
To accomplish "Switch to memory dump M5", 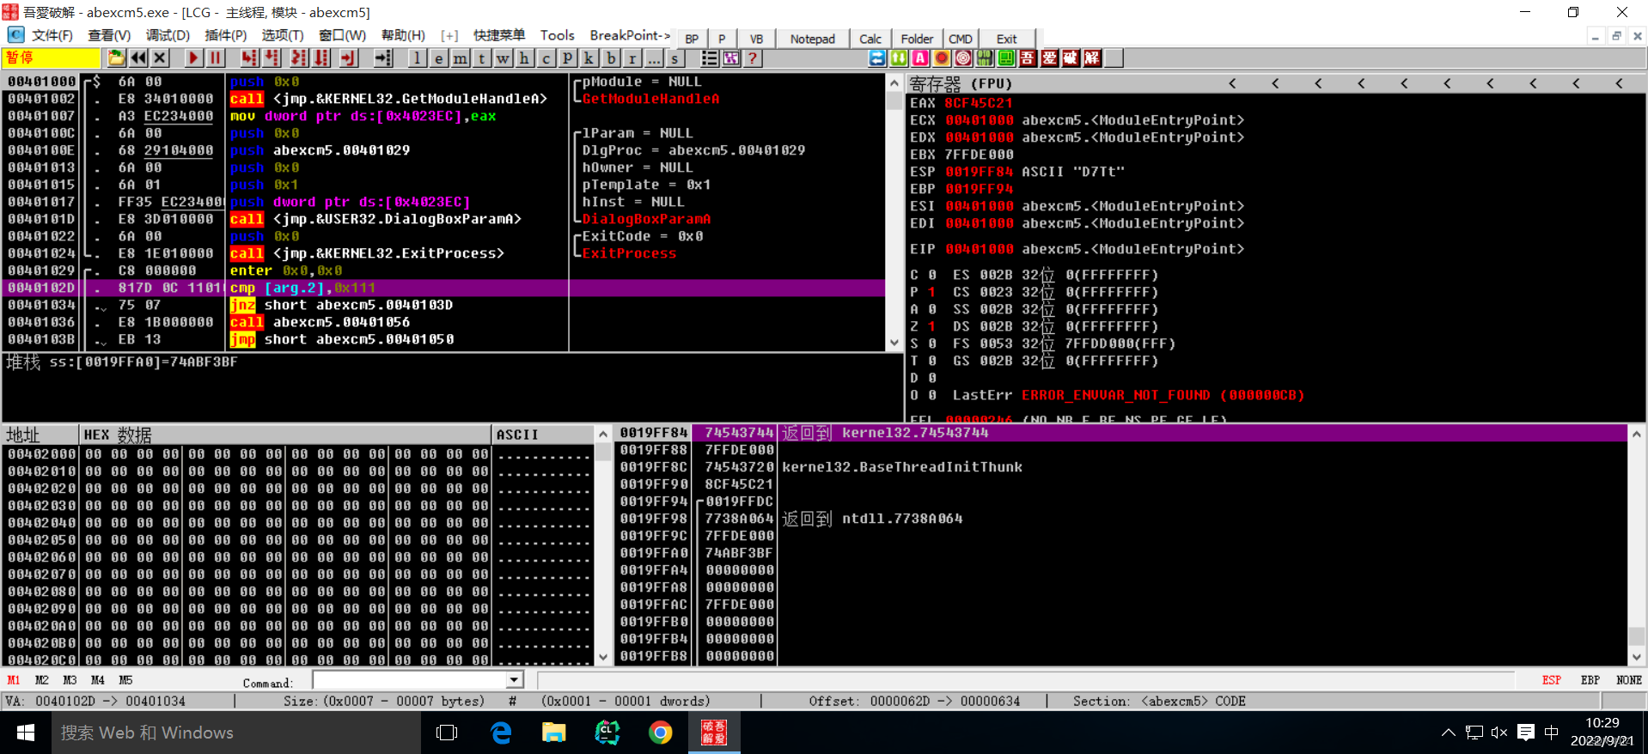I will click(x=125, y=680).
